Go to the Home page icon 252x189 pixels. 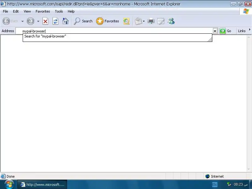[x=66, y=21]
